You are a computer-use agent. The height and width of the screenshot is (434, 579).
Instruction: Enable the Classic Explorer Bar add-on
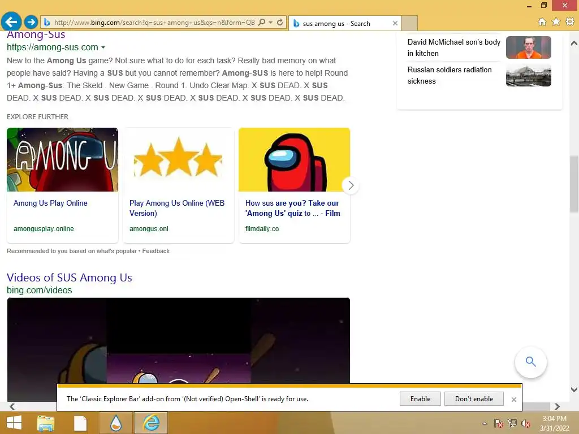tap(420, 399)
